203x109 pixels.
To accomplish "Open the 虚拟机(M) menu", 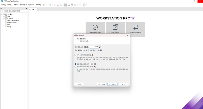I will [23, 5].
